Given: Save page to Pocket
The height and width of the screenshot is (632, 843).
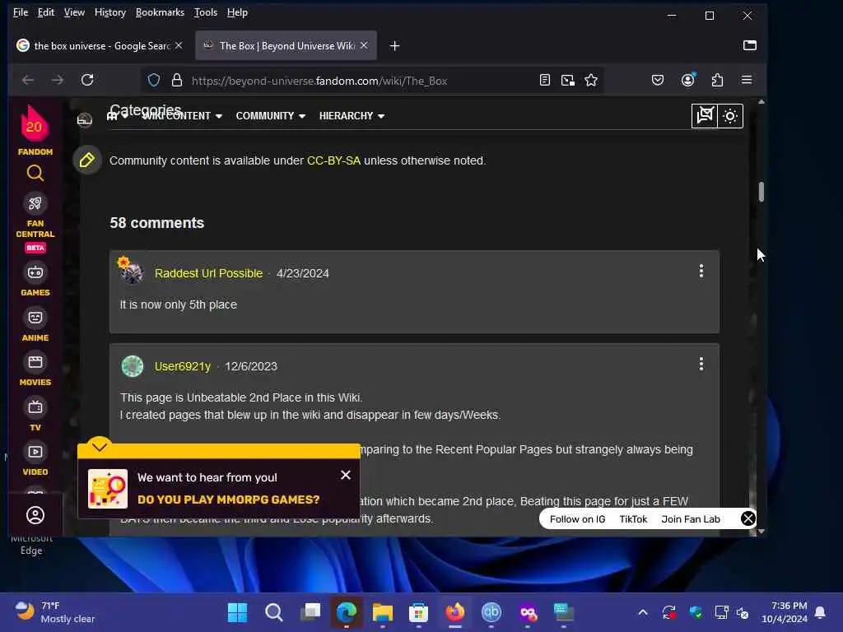Looking at the screenshot, I should coord(658,80).
